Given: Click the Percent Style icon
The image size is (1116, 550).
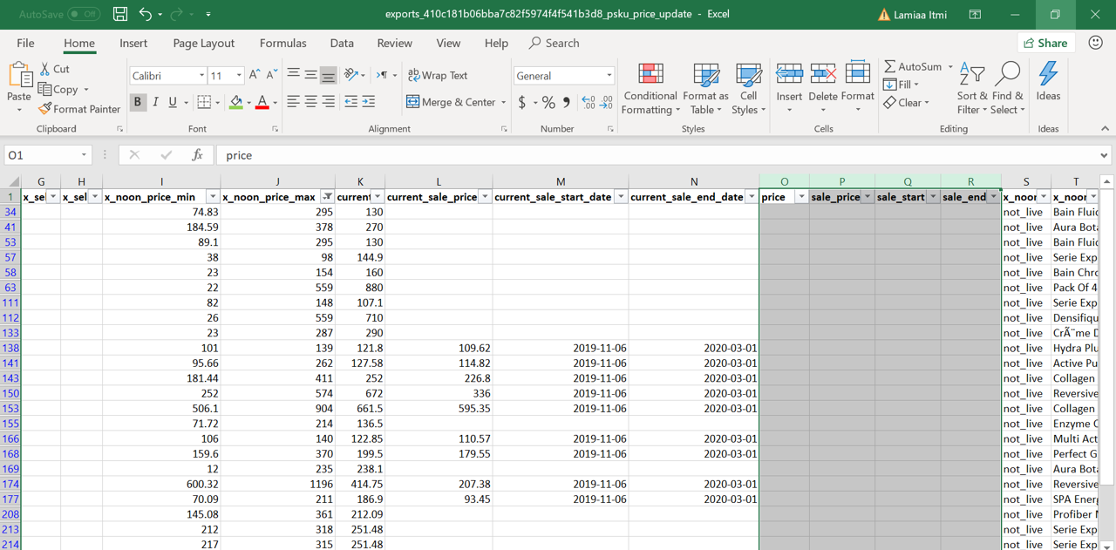Looking at the screenshot, I should click(548, 102).
